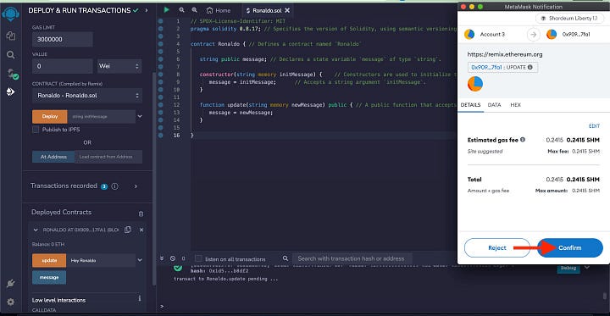Click the breakpoint dot on line 8
Image resolution: width=610 pixels, height=316 pixels.
(x=160, y=74)
